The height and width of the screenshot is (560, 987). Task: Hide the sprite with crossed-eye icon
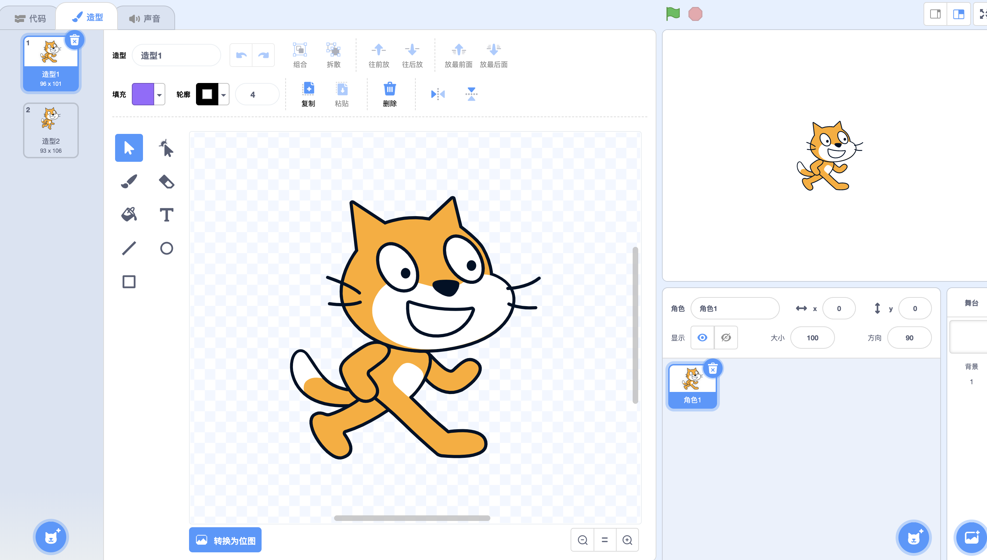[726, 338]
